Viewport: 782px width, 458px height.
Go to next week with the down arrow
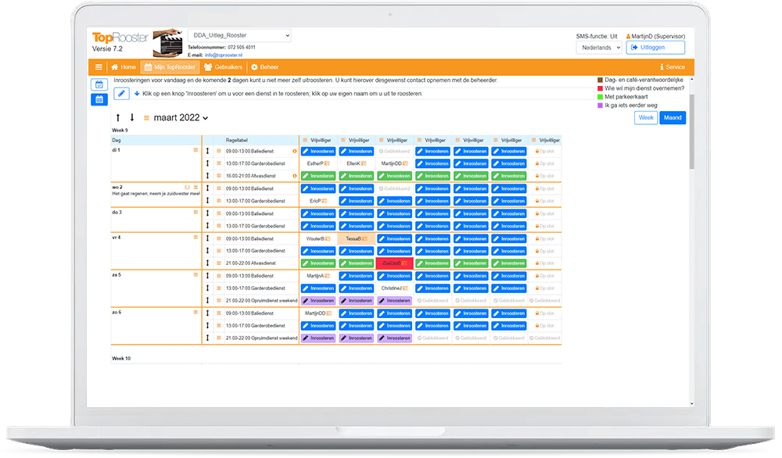[132, 117]
